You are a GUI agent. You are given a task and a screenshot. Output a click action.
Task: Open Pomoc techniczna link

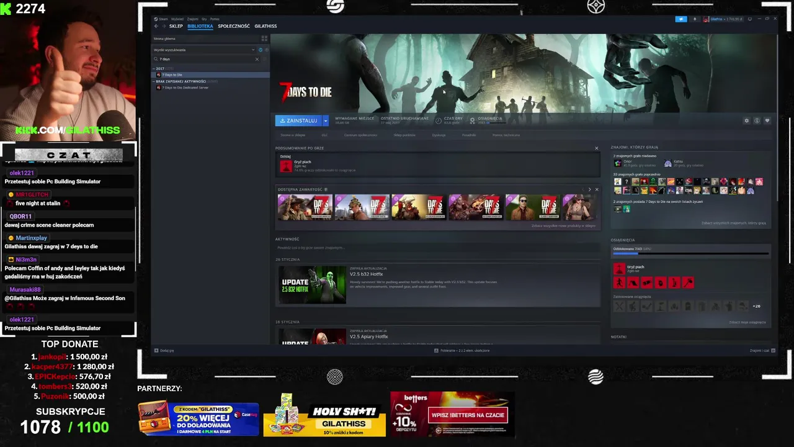tap(506, 135)
